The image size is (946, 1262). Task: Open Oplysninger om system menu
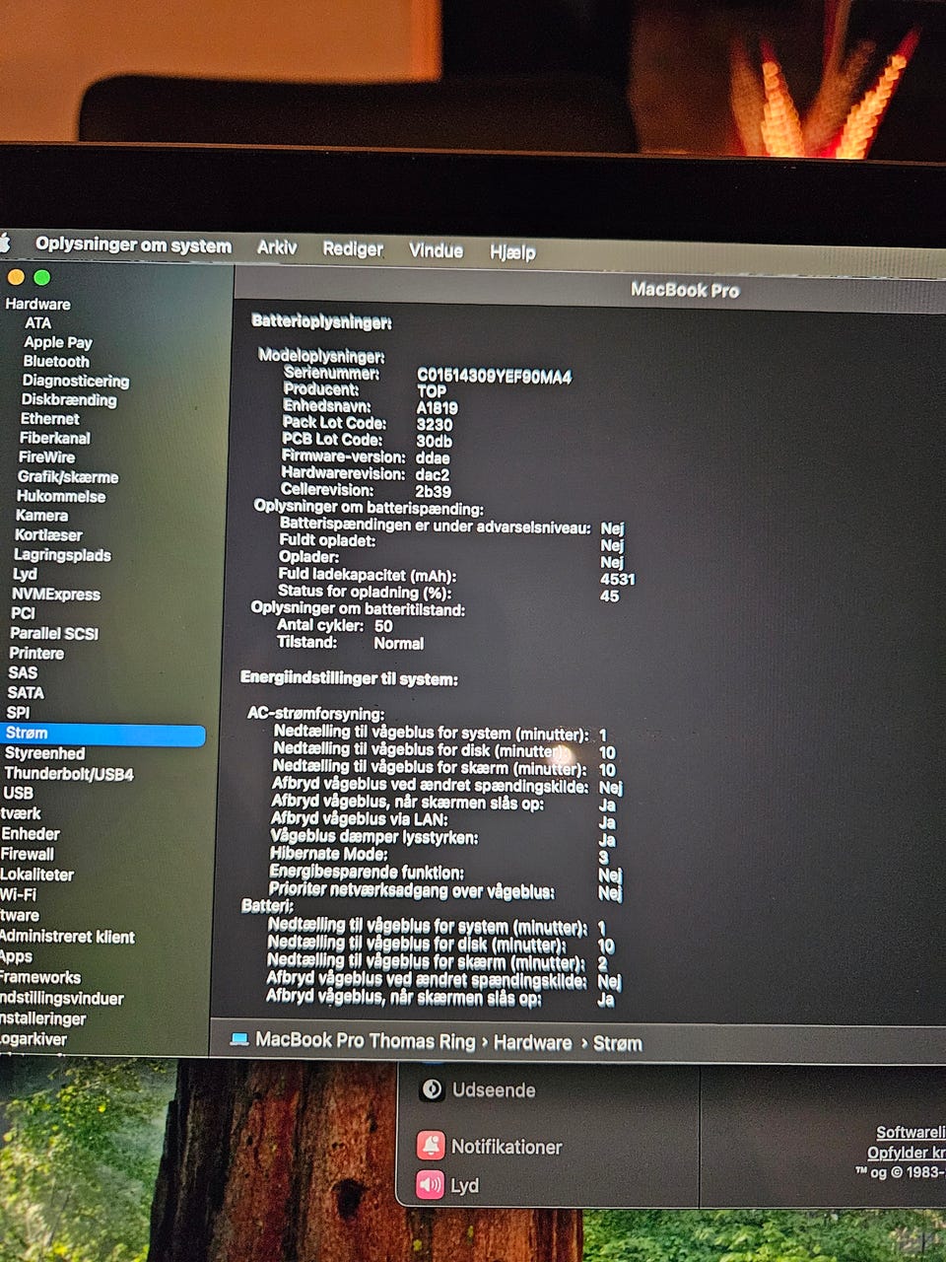click(133, 245)
